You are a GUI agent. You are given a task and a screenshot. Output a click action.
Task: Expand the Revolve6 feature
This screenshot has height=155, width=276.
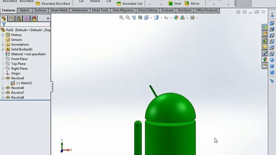pyautogui.click(x=3, y=88)
